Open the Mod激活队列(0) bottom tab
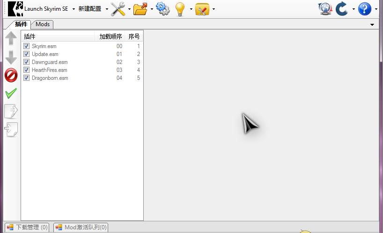This screenshot has width=383, height=233. tap(81, 227)
